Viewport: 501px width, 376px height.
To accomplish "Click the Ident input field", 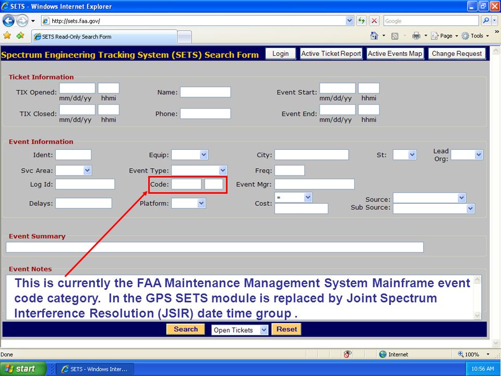I will (73, 155).
